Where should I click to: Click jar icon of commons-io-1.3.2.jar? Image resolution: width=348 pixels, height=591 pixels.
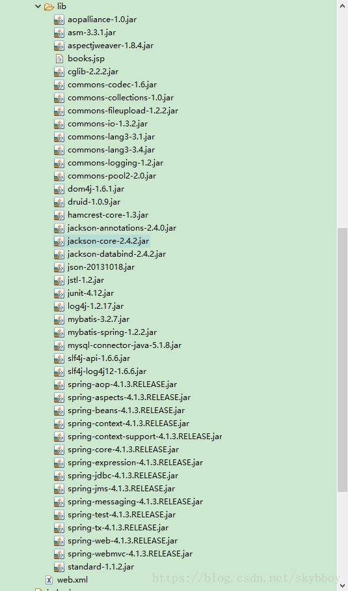(59, 124)
